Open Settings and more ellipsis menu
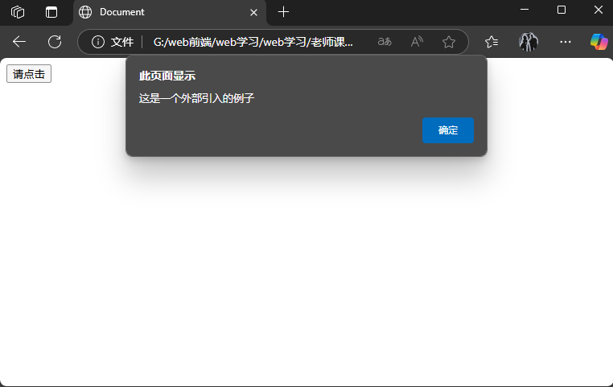Viewport: 613px width, 387px height. [566, 42]
